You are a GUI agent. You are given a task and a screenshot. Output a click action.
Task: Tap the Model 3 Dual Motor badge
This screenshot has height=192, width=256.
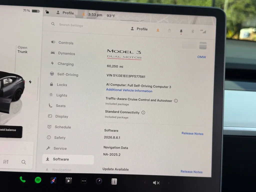point(124,54)
